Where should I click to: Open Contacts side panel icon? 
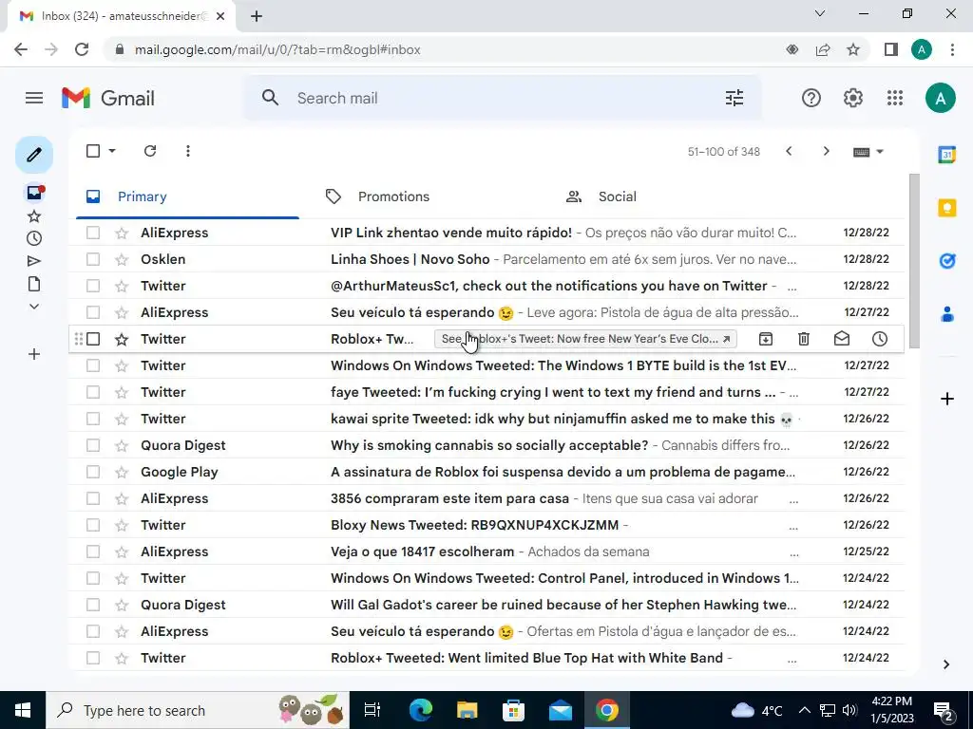click(x=947, y=314)
